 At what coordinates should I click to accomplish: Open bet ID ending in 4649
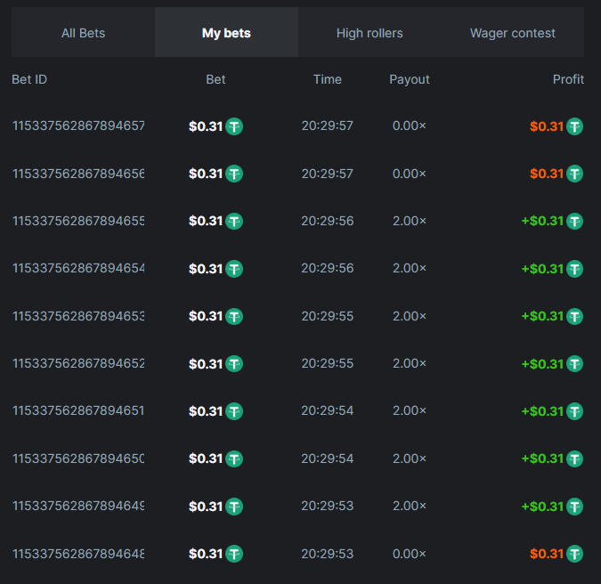[x=78, y=506]
